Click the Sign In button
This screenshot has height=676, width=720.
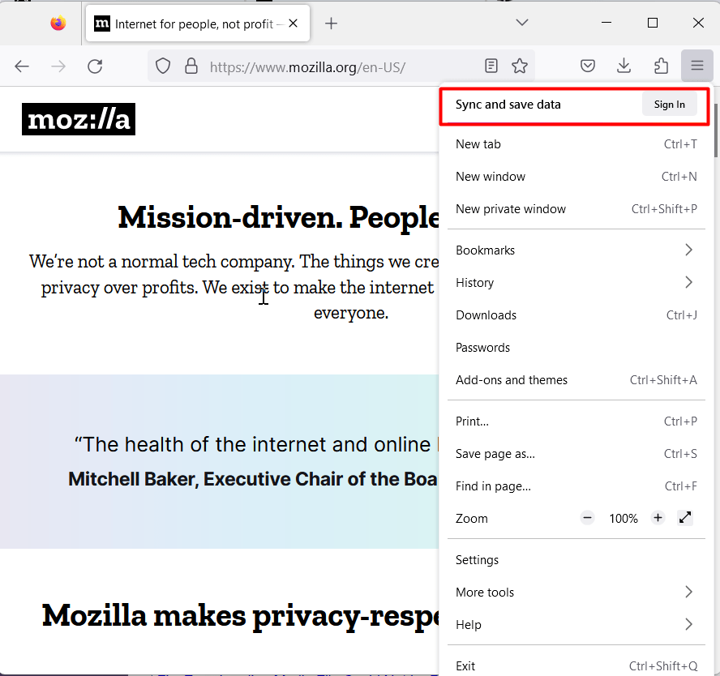click(x=669, y=104)
